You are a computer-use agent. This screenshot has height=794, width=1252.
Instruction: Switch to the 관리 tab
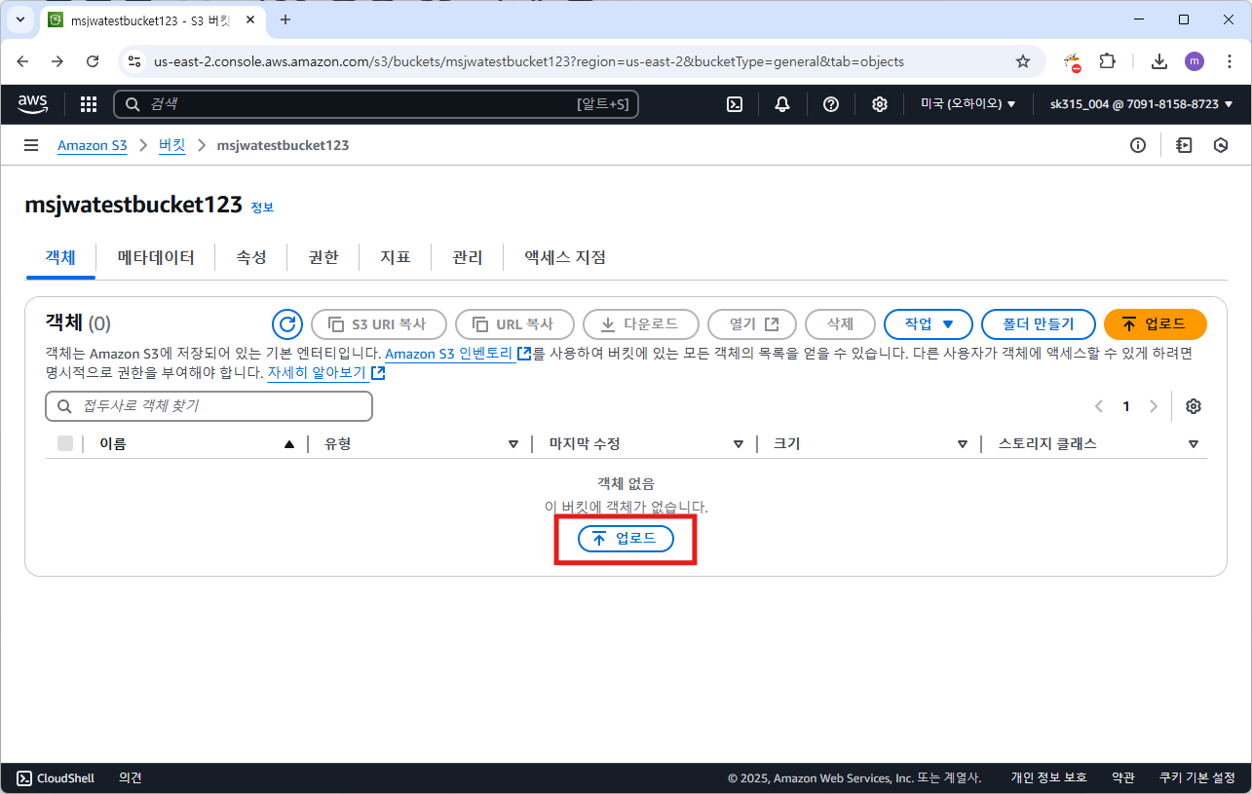pyautogui.click(x=468, y=257)
